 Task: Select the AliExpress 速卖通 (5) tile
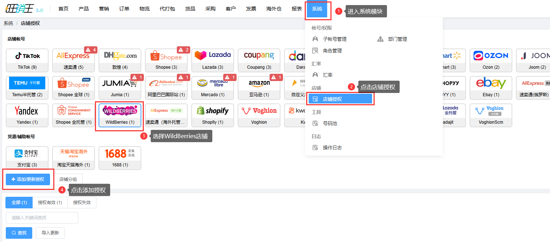click(74, 60)
